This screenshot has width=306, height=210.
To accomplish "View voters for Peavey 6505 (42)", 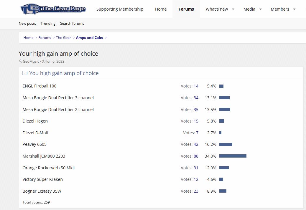I will tap(196, 145).
